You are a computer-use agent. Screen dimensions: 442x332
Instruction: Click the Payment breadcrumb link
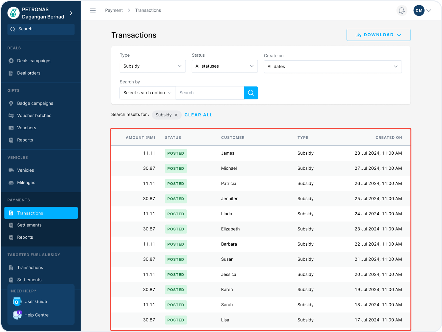click(x=114, y=11)
